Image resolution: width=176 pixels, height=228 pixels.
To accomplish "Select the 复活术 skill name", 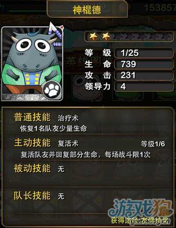I will pos(68,144).
